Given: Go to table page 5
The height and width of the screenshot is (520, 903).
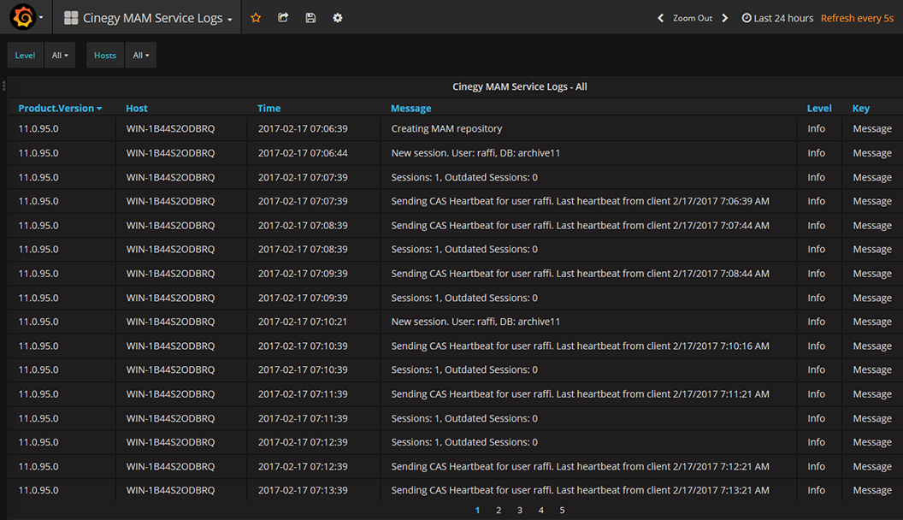Looking at the screenshot, I should (x=562, y=511).
